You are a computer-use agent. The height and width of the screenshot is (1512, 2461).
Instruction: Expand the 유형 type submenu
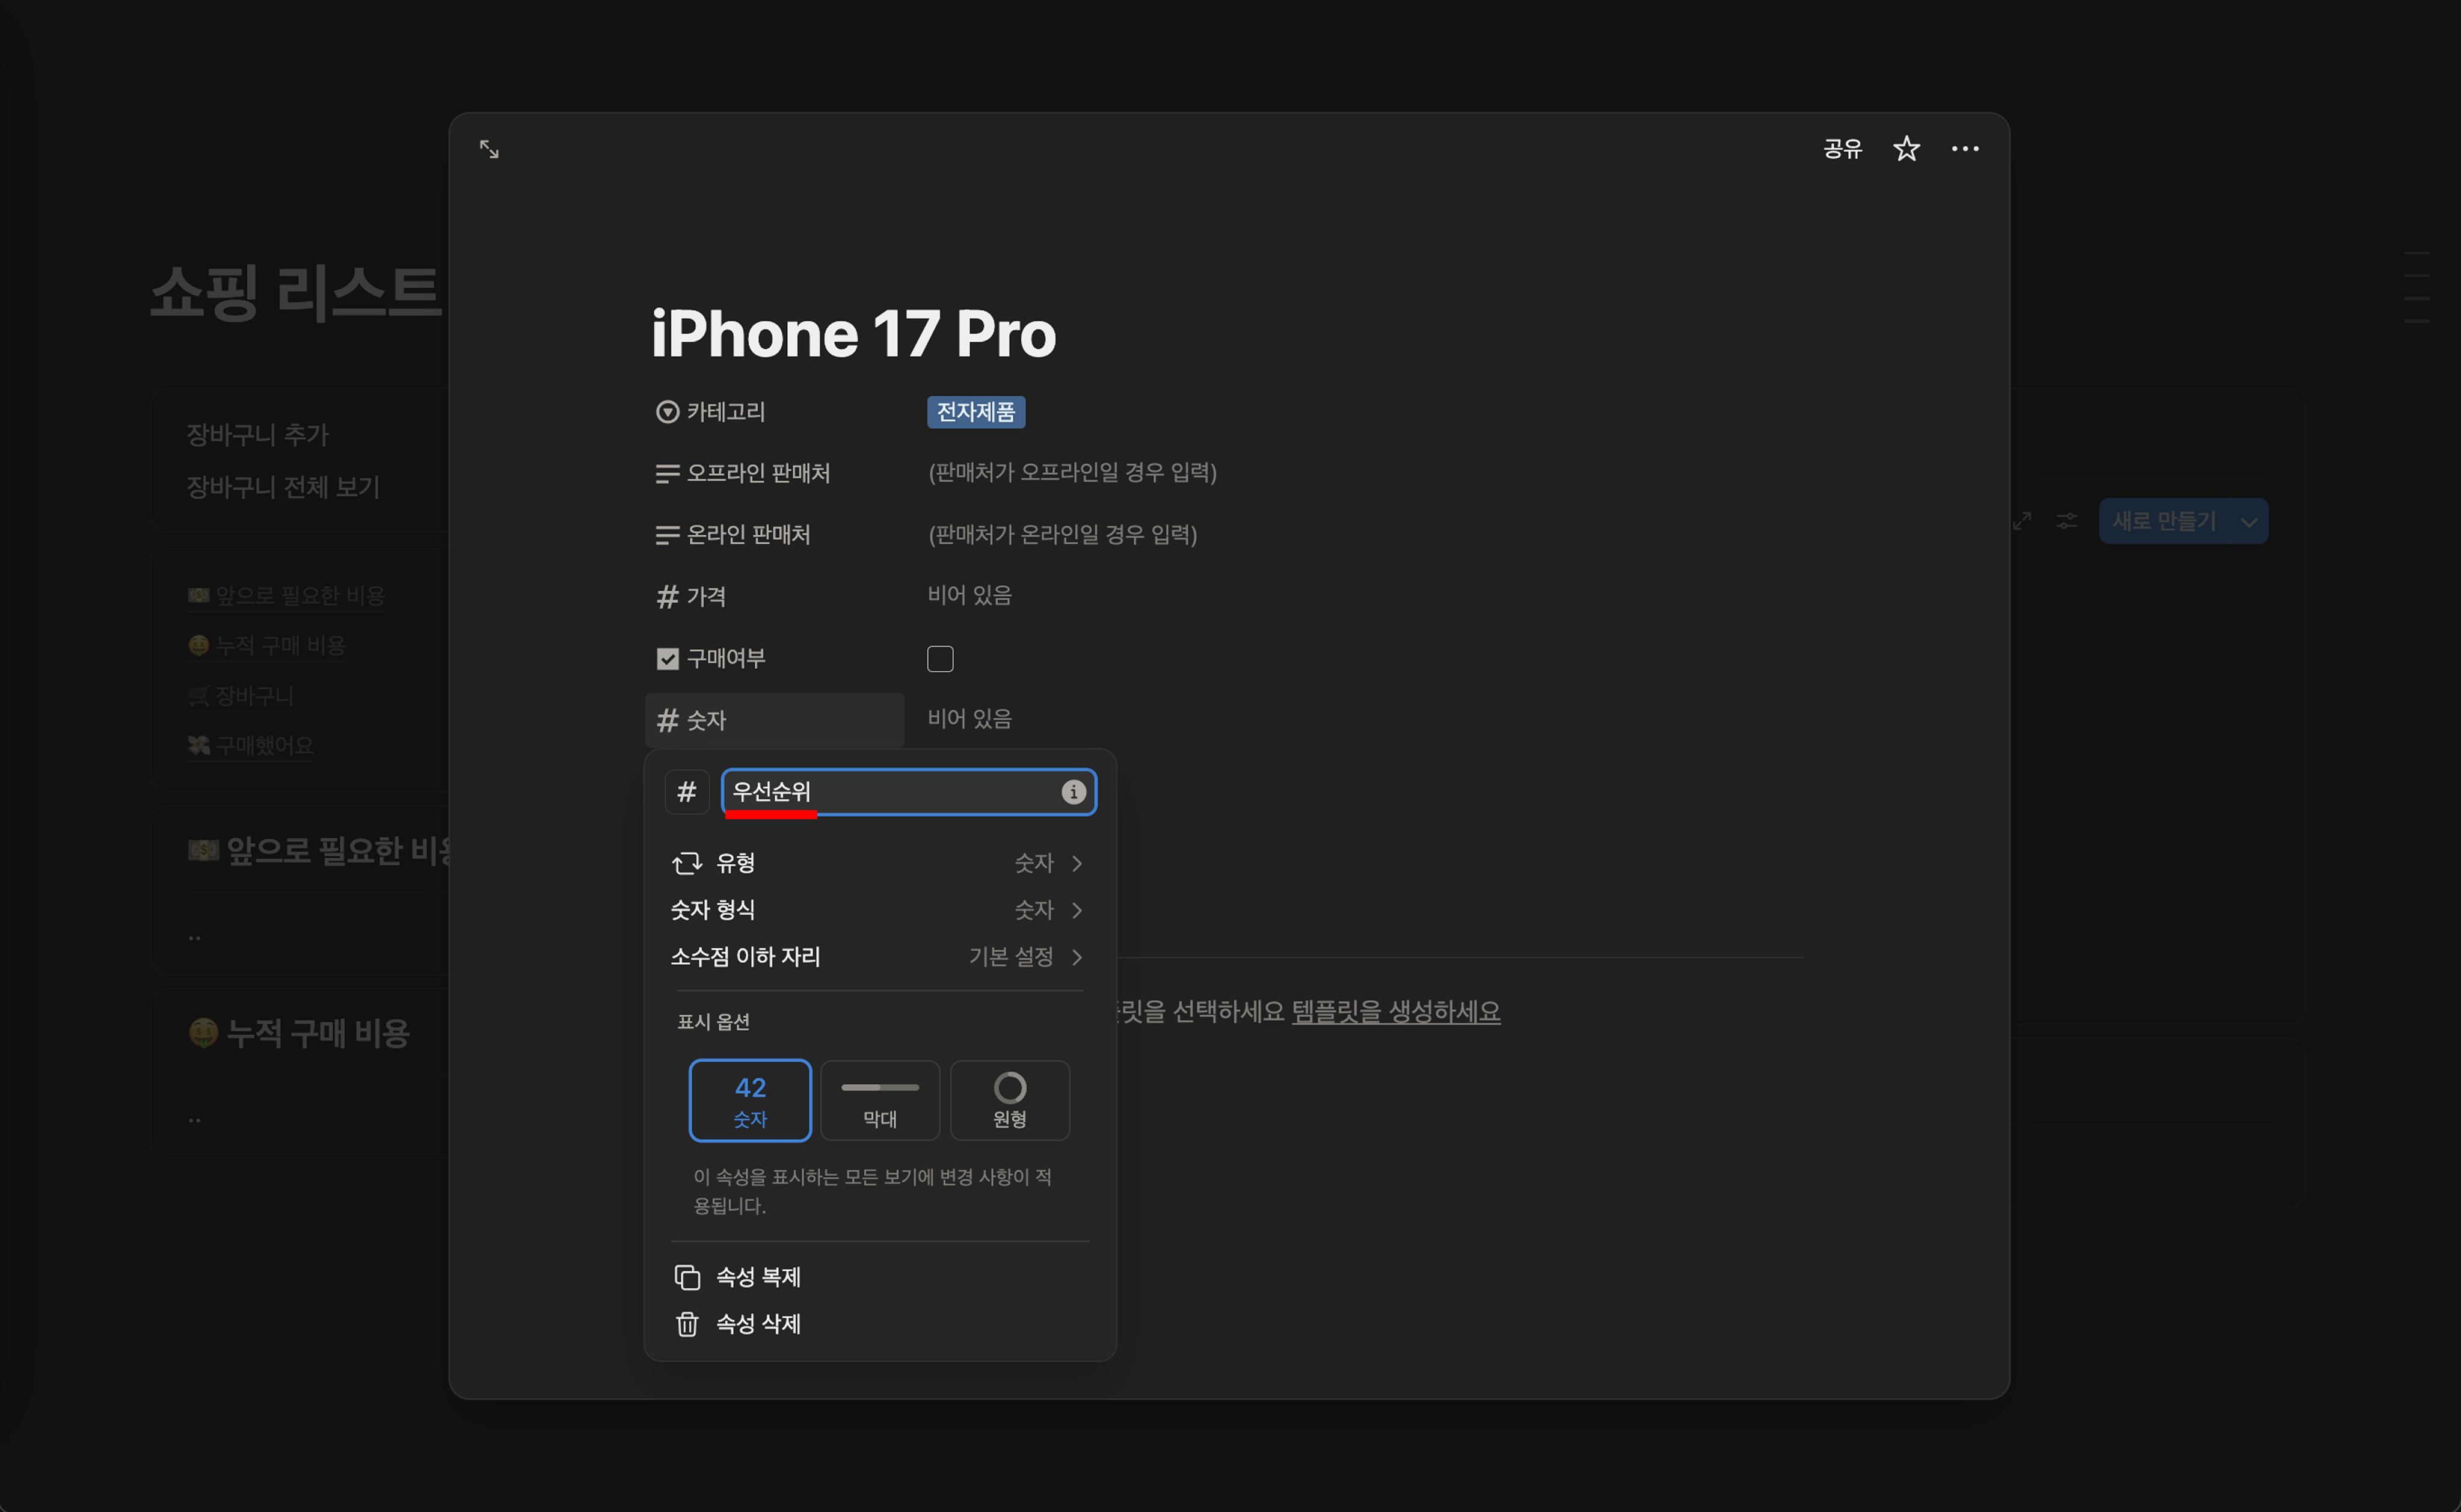click(x=878, y=863)
